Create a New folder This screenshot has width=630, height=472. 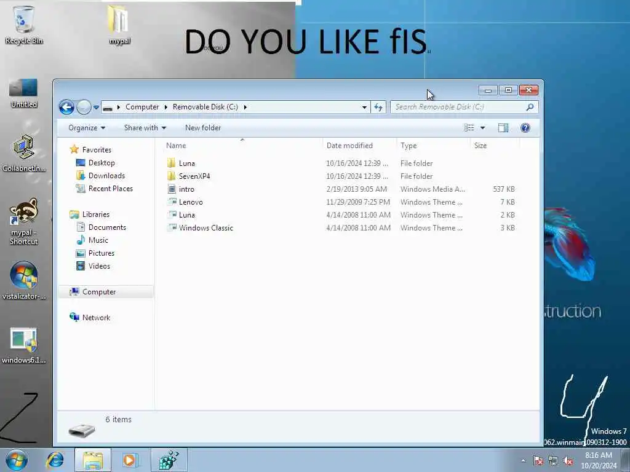point(203,128)
